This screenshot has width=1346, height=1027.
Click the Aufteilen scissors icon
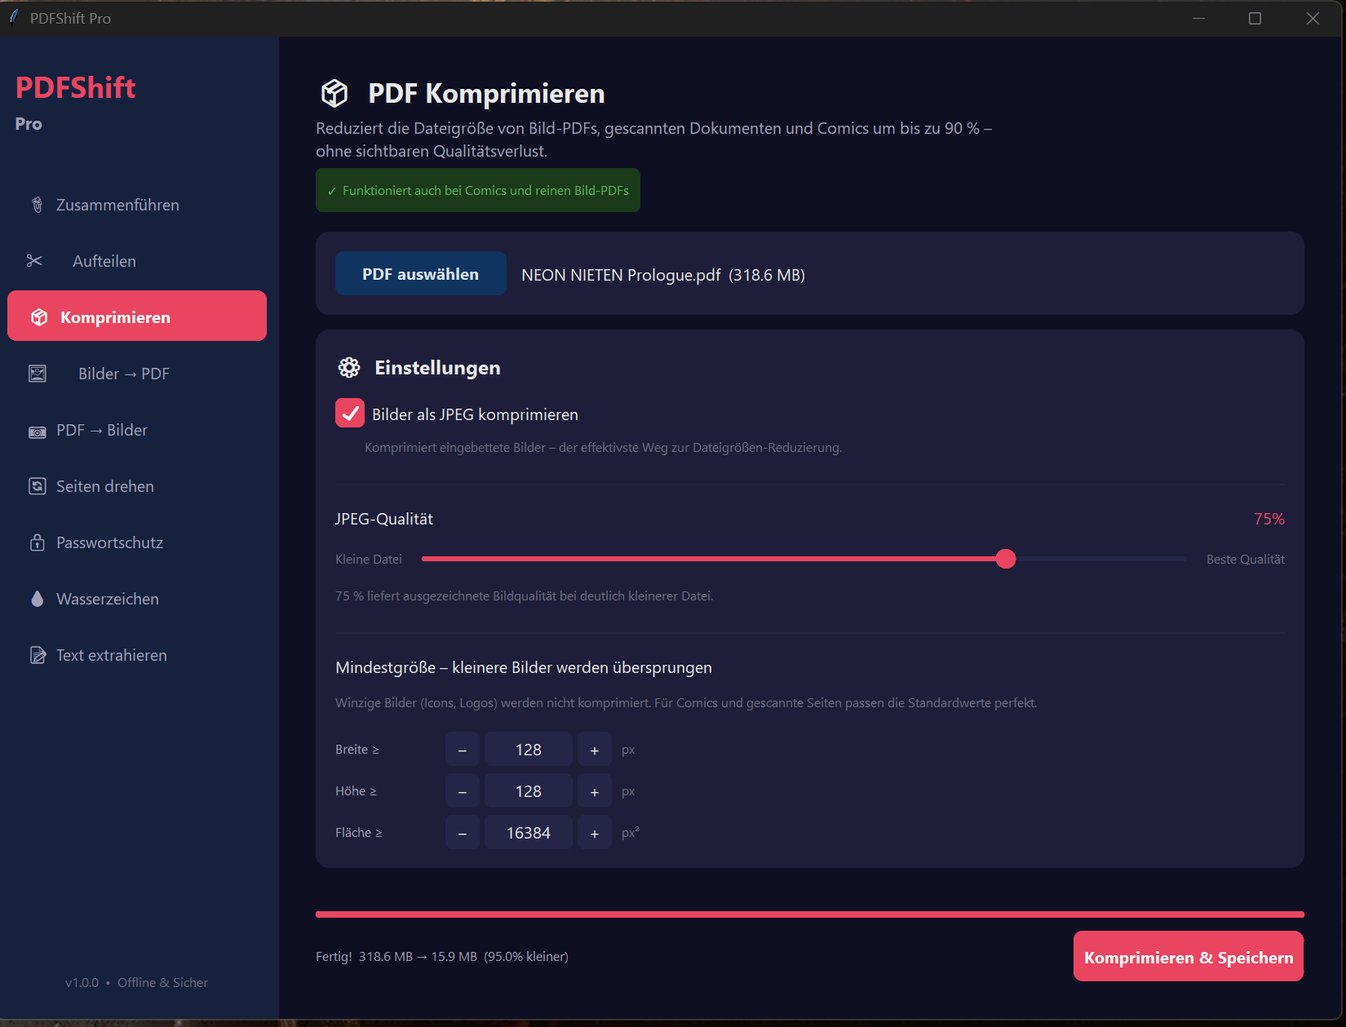pyautogui.click(x=33, y=260)
